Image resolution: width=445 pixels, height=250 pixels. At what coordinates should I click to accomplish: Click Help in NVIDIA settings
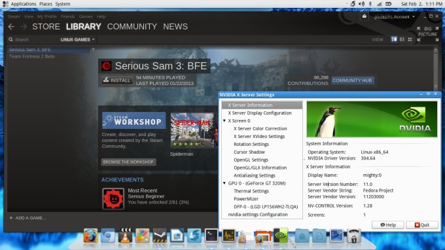click(x=388, y=224)
